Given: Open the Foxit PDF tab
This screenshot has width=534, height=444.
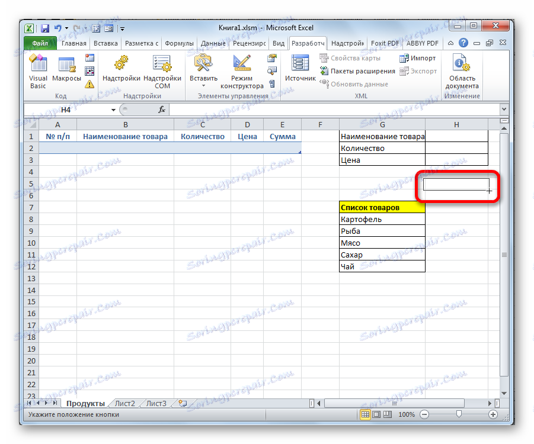Looking at the screenshot, I should pyautogui.click(x=385, y=43).
